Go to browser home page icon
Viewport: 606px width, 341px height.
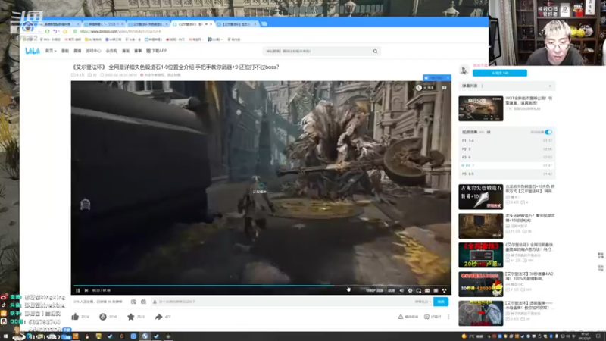(x=65, y=31)
